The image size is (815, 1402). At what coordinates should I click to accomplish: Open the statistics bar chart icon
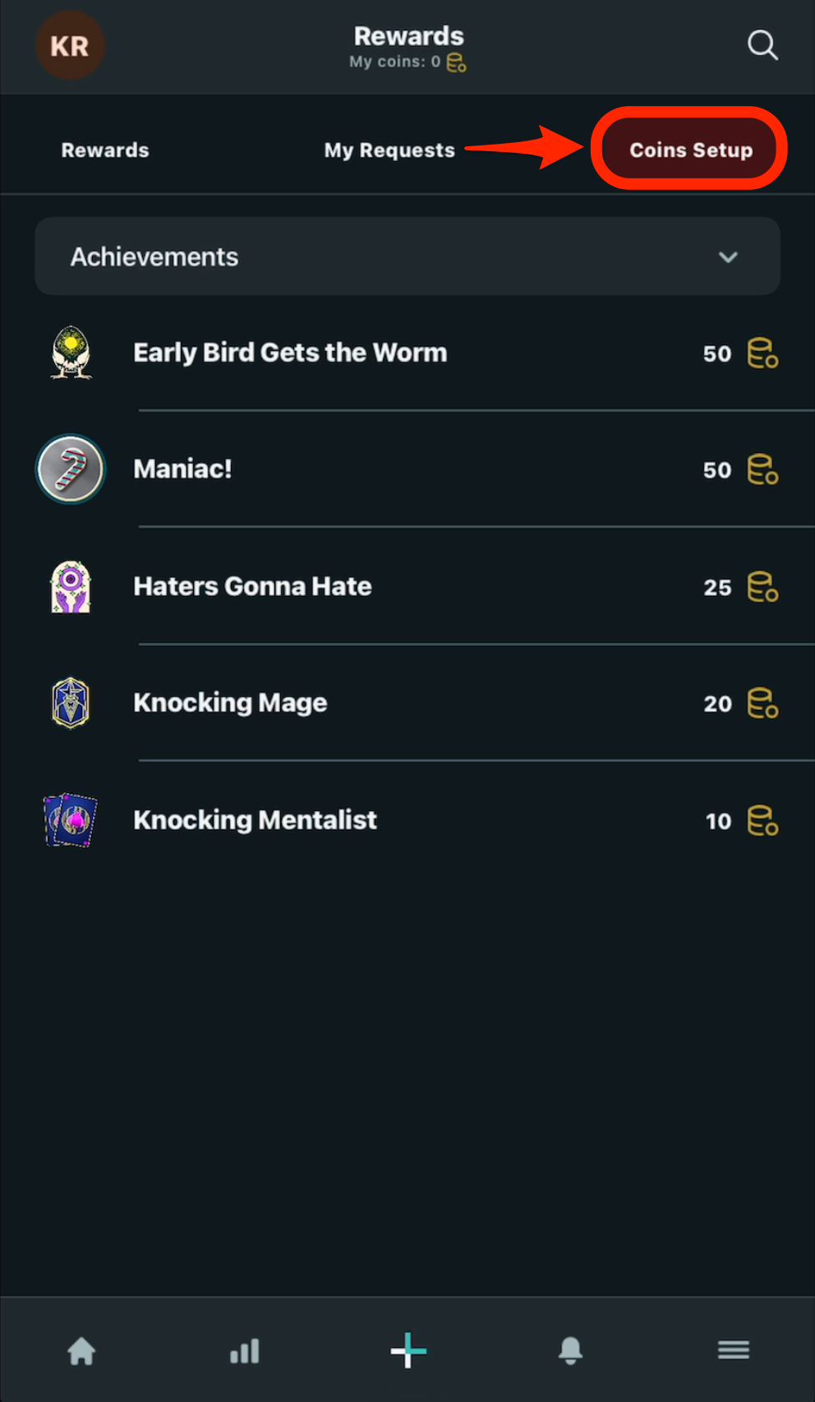[x=245, y=1350]
